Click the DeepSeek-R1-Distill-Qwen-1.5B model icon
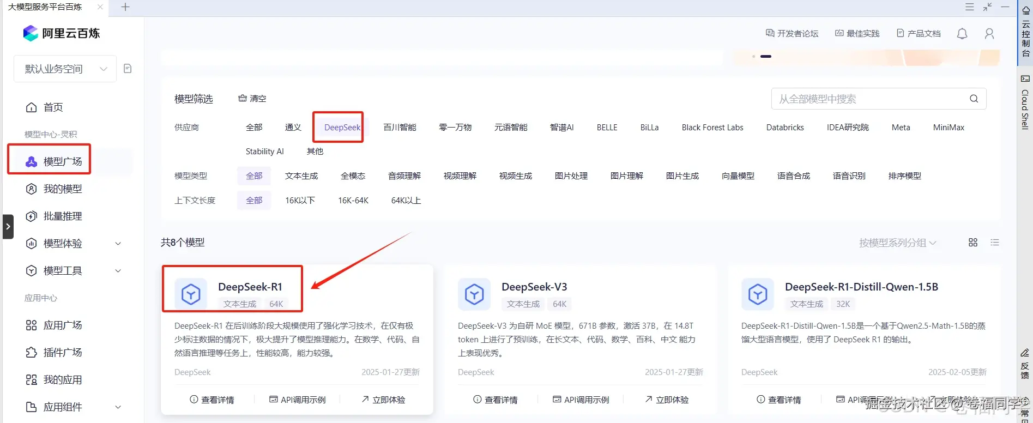Viewport: 1033px width, 423px height. [x=758, y=294]
